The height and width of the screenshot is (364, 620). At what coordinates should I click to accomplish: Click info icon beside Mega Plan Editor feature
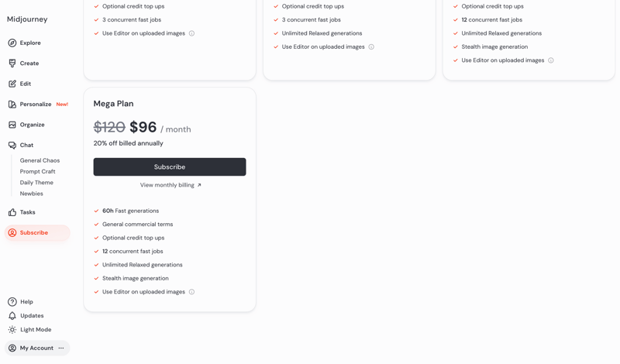click(x=191, y=292)
